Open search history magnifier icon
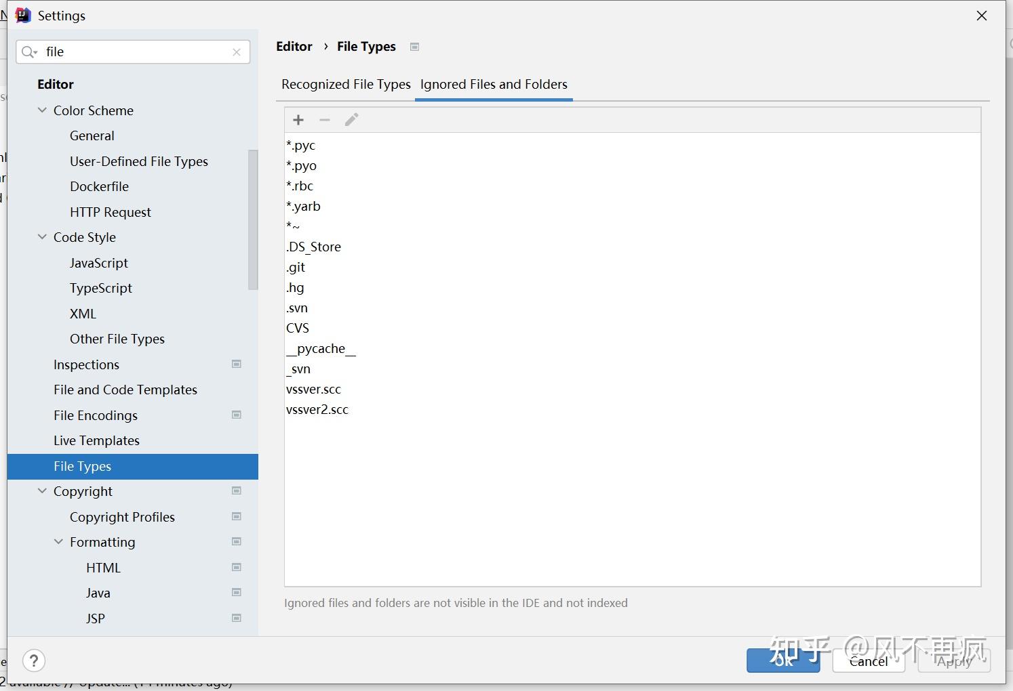The width and height of the screenshot is (1013, 691). tap(29, 52)
